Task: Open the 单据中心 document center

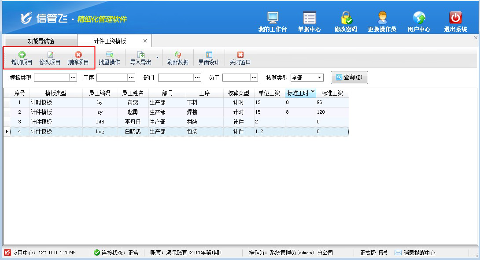Action: coord(309,18)
